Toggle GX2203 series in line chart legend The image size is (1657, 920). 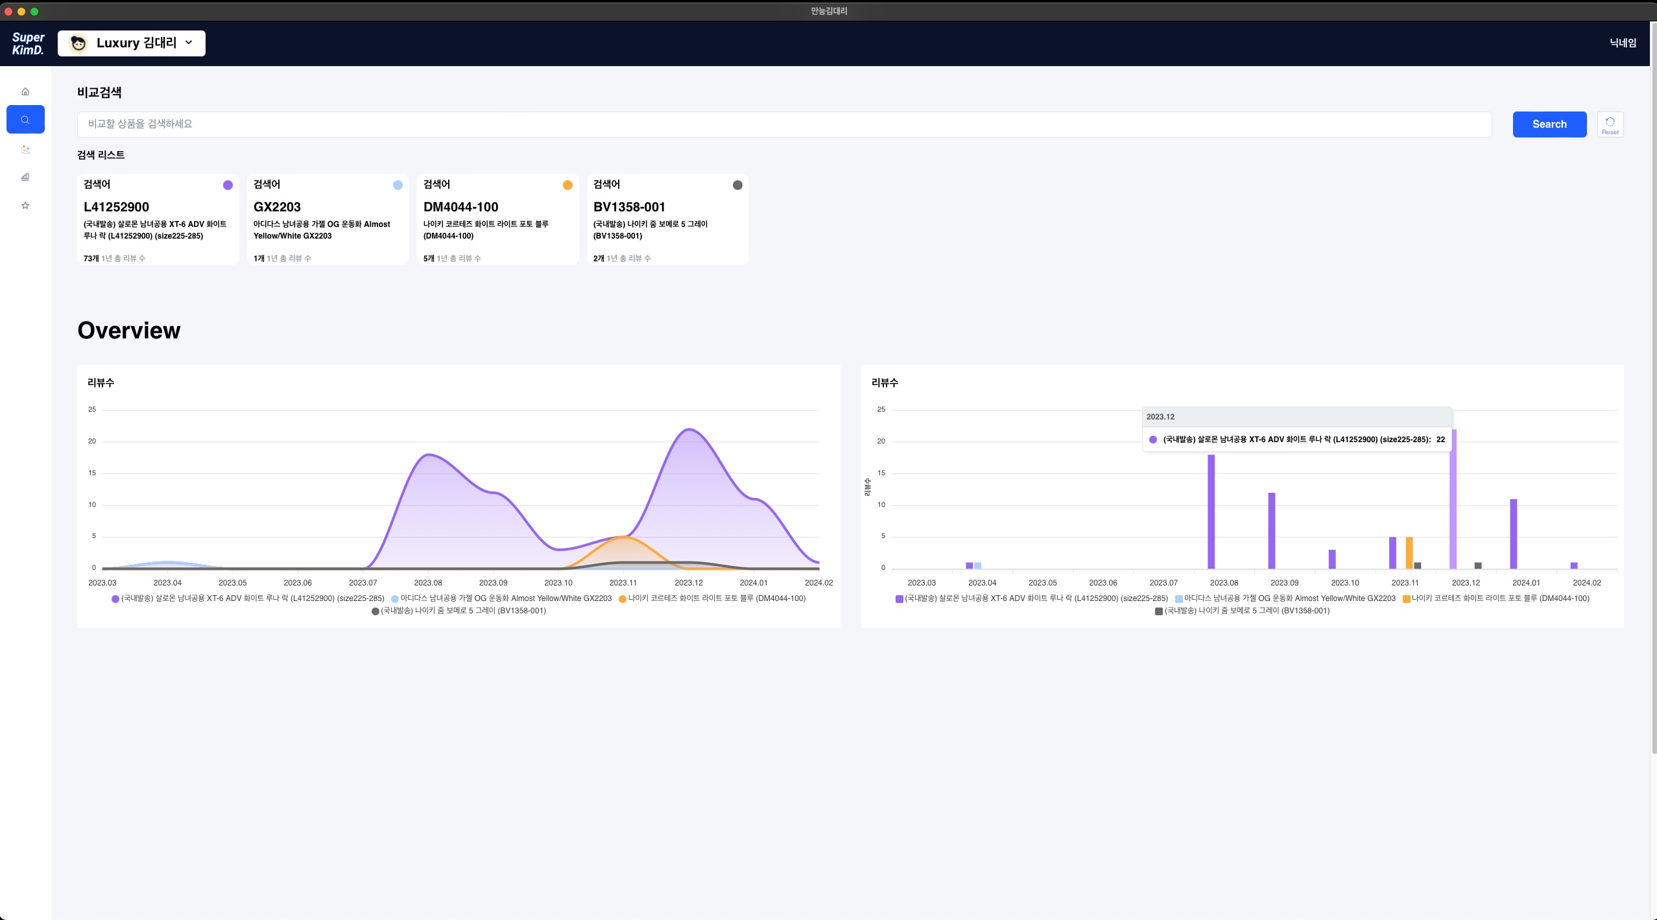[x=503, y=598]
